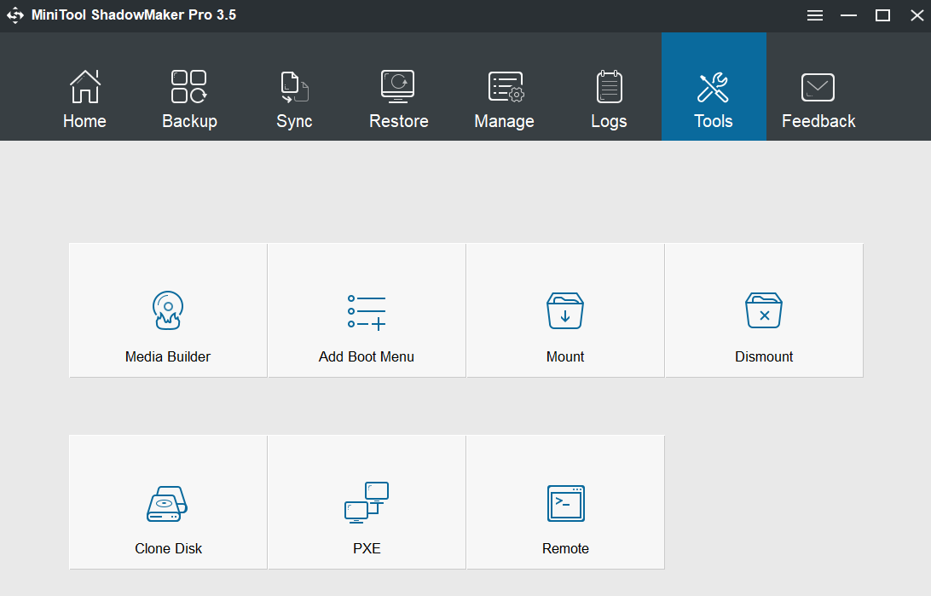Click the Tools tab
Viewport: 931px width, 596px height.
click(x=714, y=87)
